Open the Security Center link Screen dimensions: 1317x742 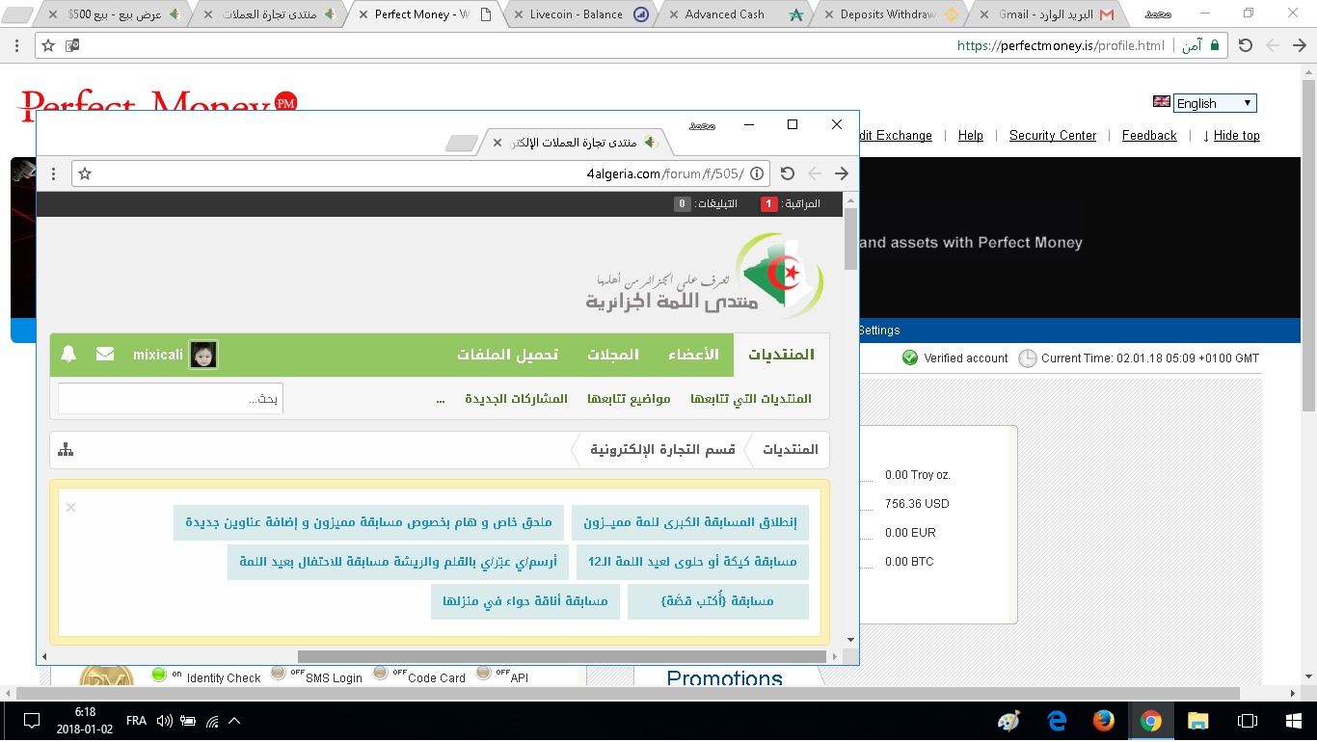1052,136
